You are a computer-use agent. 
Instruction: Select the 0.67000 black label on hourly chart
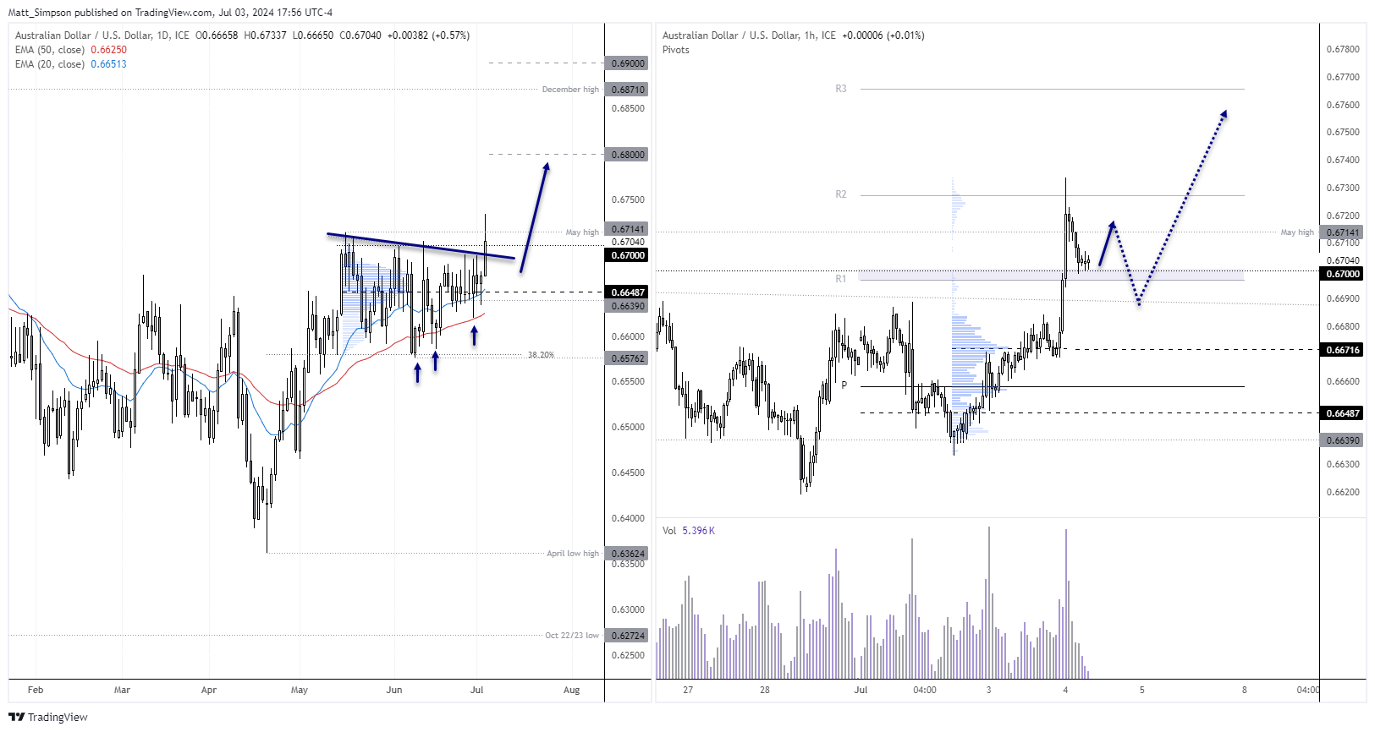[x=1343, y=274]
